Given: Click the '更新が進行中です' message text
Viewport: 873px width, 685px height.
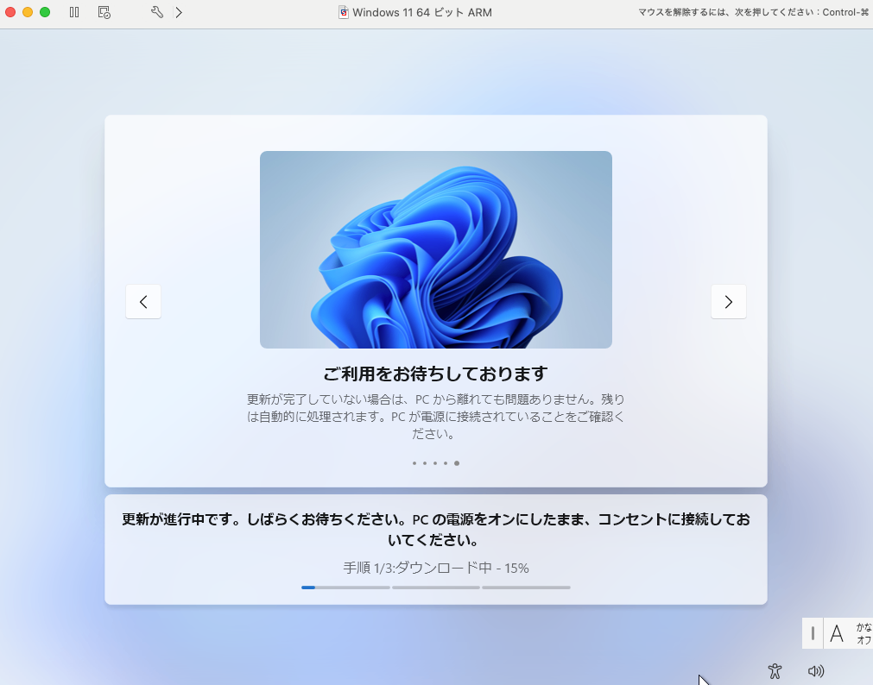Looking at the screenshot, I should (436, 529).
